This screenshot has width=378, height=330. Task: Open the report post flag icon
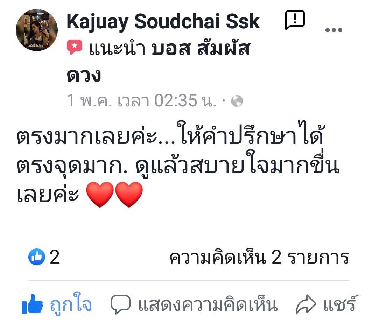[x=295, y=20]
